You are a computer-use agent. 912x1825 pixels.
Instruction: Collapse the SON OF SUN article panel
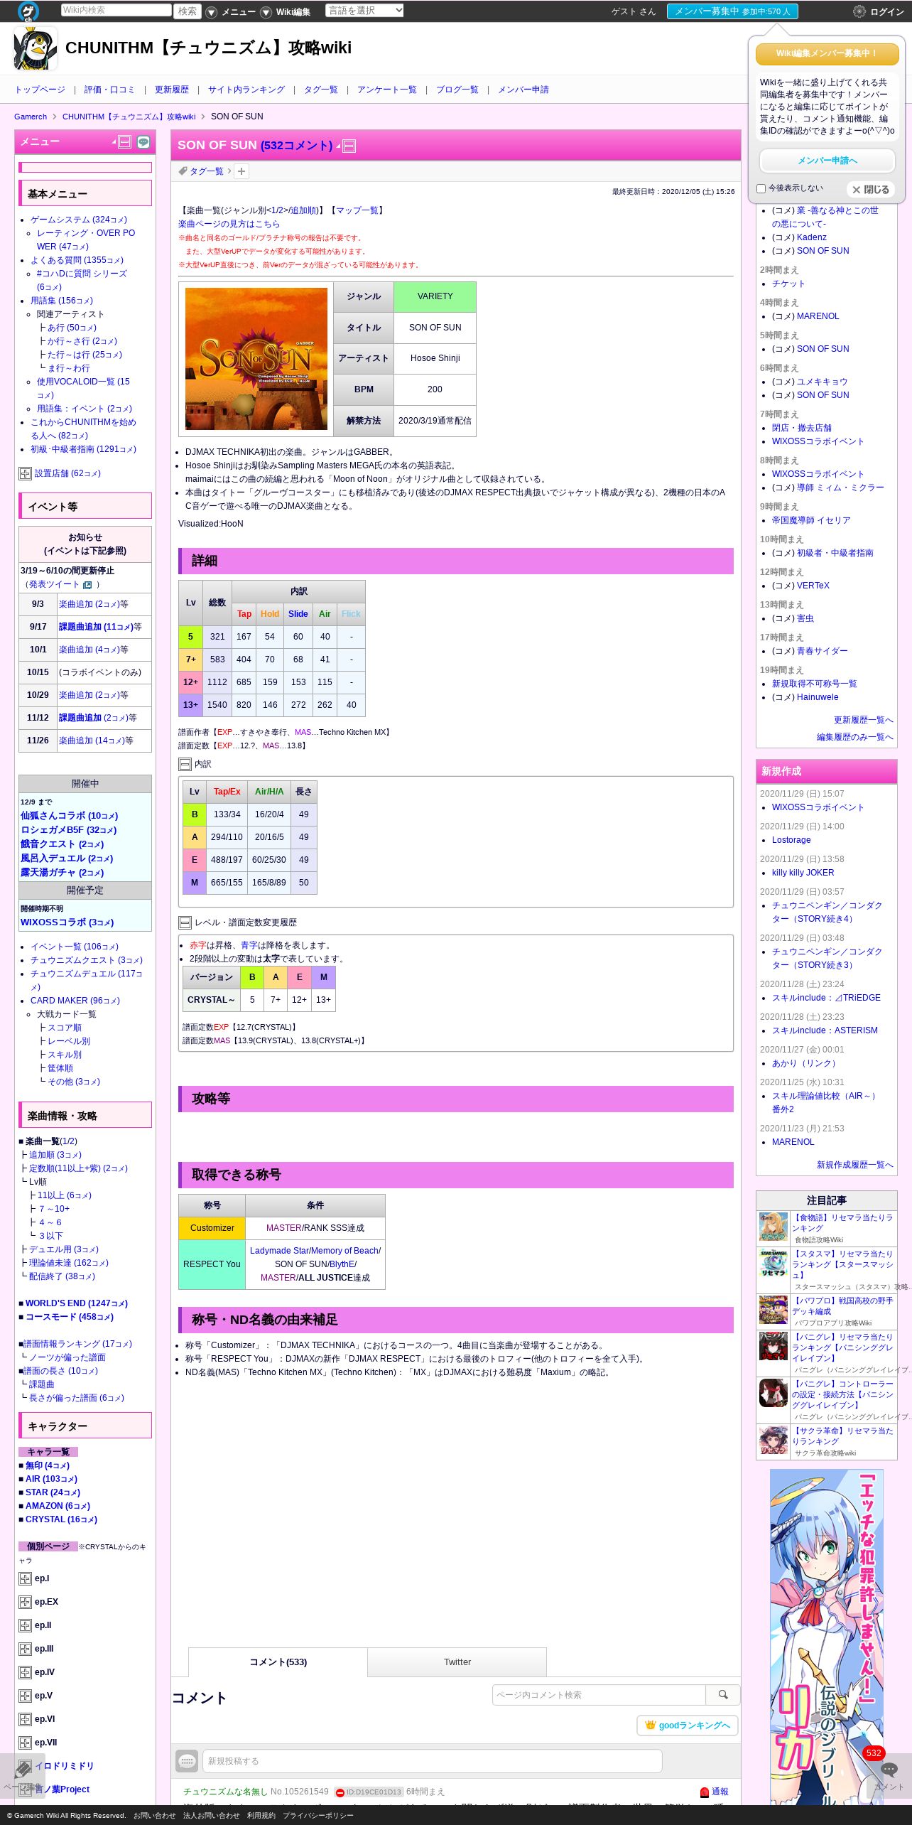point(349,146)
